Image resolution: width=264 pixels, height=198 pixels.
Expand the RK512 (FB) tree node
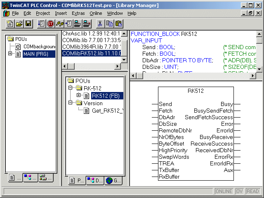(x=78, y=96)
